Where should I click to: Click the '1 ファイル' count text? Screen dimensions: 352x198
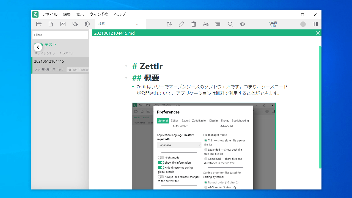point(67,53)
